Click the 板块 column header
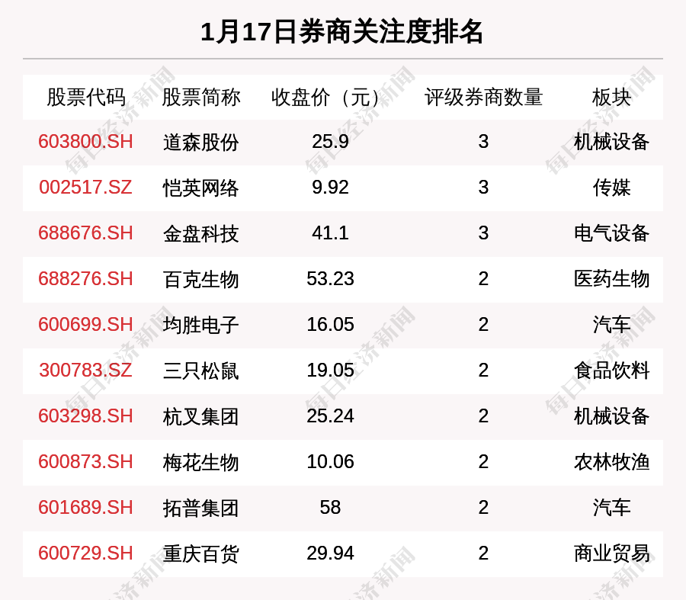The image size is (686, 600). click(x=611, y=97)
